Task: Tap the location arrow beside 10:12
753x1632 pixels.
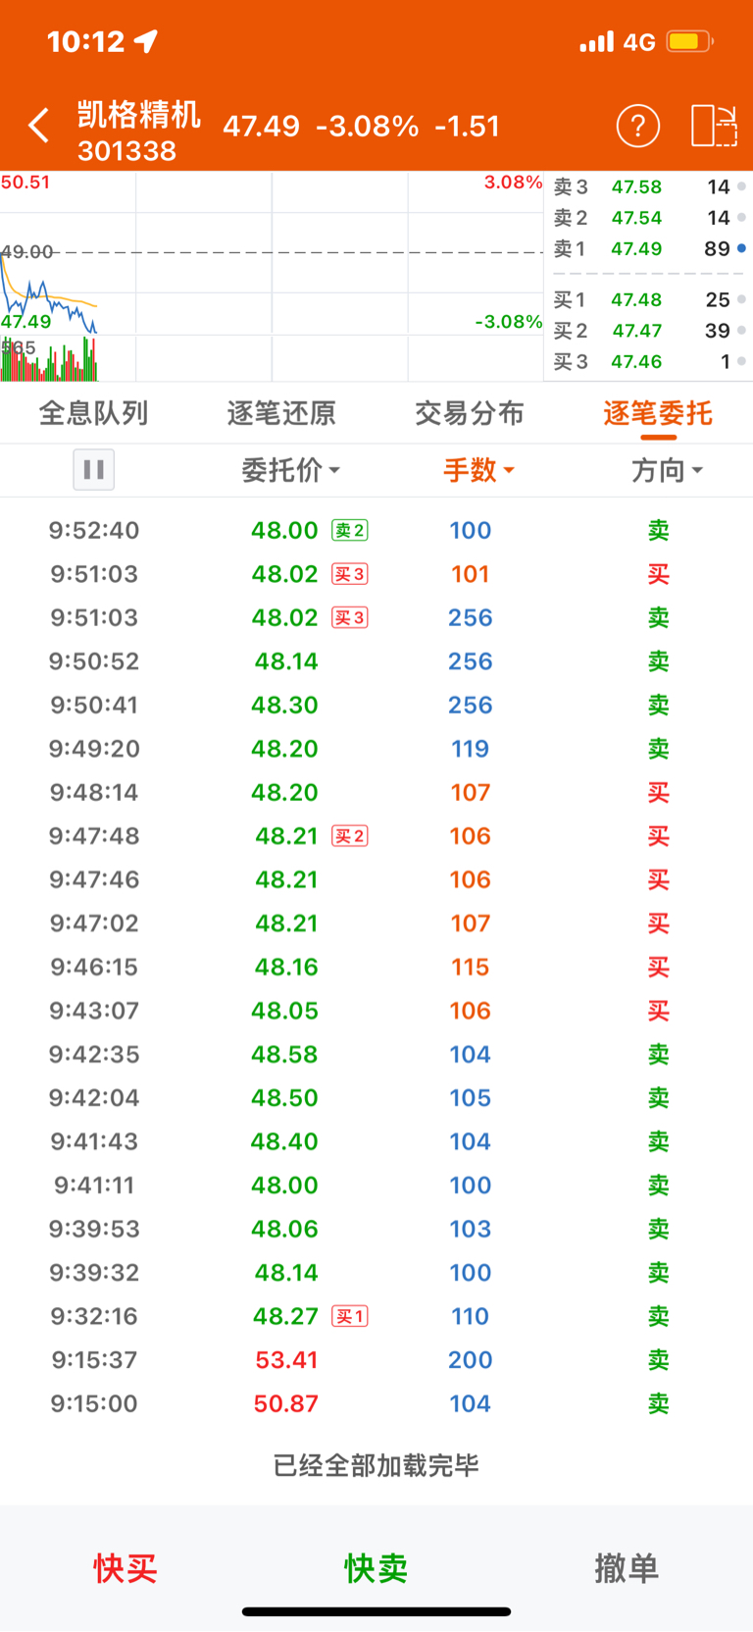Action: (x=146, y=41)
